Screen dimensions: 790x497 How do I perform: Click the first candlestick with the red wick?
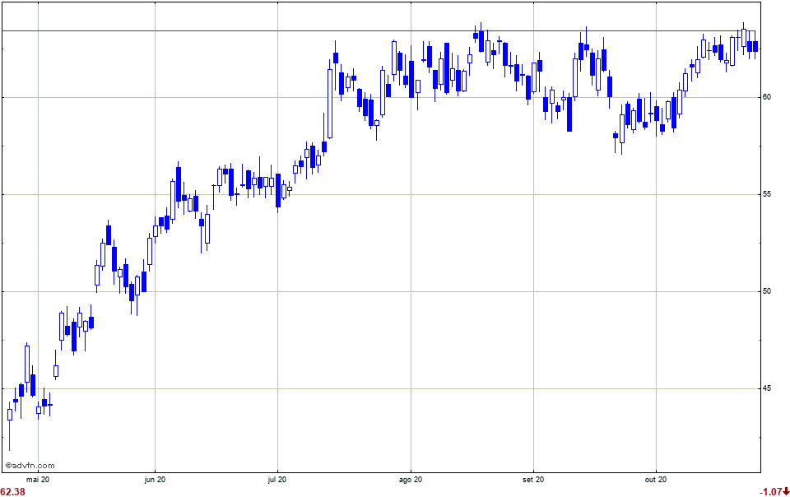pyautogui.click(x=10, y=426)
